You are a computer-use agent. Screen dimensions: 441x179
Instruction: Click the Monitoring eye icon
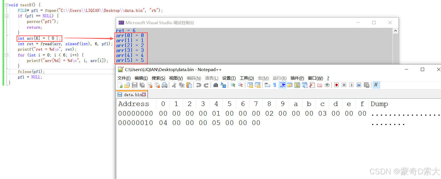point(327,85)
